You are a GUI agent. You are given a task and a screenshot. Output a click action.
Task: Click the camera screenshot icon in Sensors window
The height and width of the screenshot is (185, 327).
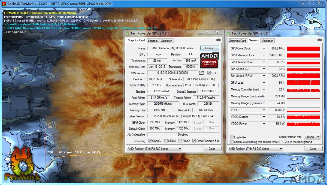pos(319,40)
